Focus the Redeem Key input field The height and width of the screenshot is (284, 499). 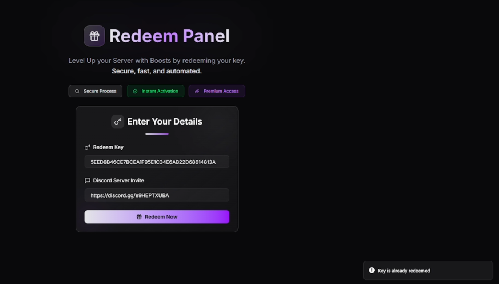tap(157, 162)
